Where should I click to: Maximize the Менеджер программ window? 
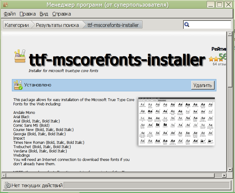point(219,5)
